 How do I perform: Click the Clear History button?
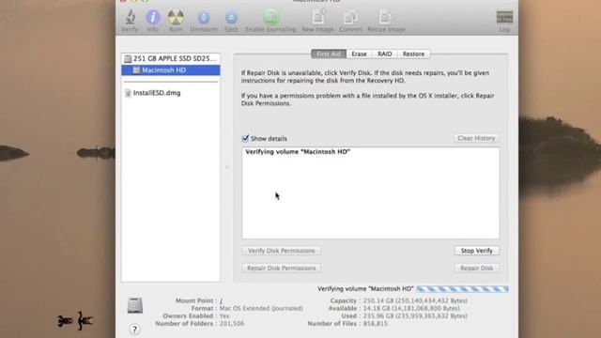click(476, 138)
